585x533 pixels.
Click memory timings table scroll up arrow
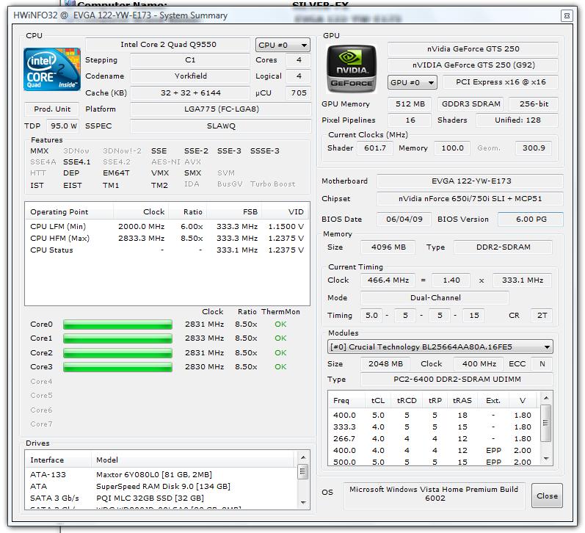pos(546,398)
